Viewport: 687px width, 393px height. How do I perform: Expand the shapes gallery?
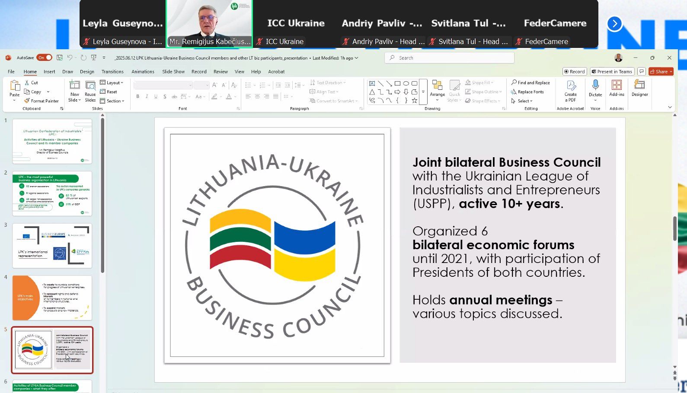(423, 92)
